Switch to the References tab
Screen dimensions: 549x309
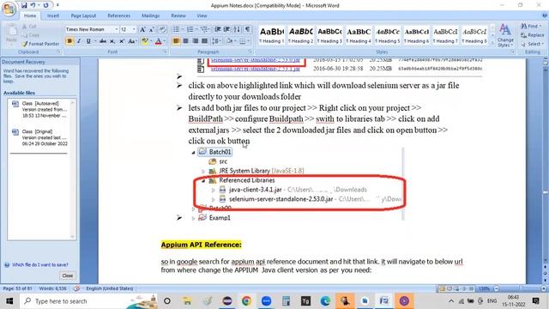118,15
